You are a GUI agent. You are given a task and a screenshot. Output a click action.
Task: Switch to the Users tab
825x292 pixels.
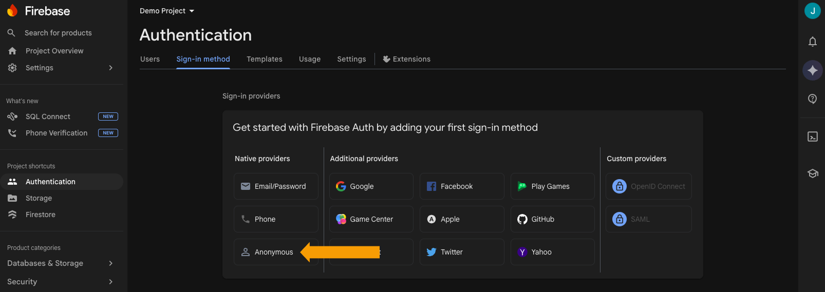[x=150, y=59]
